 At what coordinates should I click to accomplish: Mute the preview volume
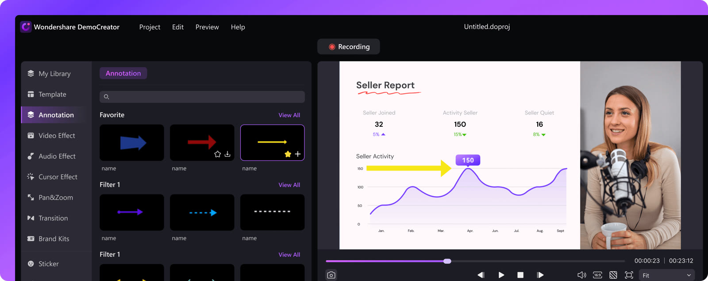click(582, 275)
